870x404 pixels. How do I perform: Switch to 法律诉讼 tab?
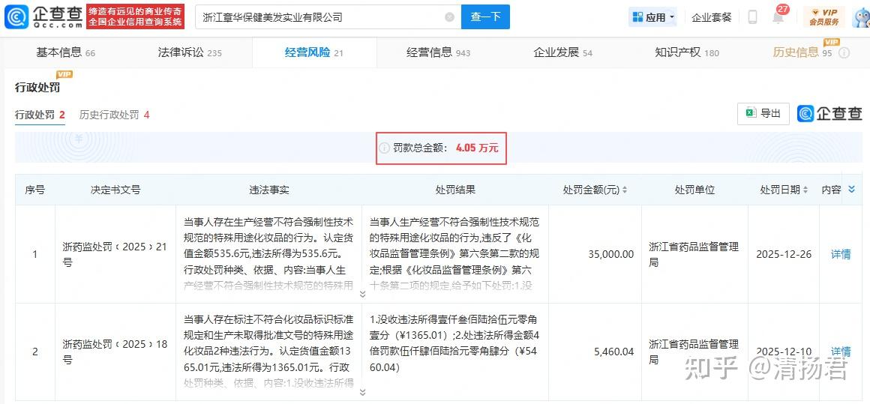(190, 52)
